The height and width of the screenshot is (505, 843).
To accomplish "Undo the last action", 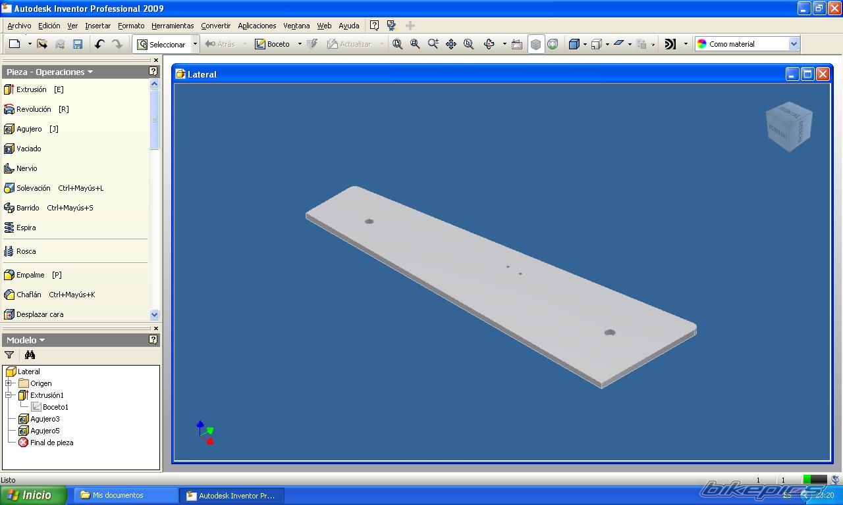I will click(x=99, y=44).
